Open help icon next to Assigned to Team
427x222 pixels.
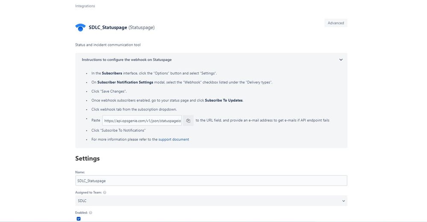pos(105,192)
